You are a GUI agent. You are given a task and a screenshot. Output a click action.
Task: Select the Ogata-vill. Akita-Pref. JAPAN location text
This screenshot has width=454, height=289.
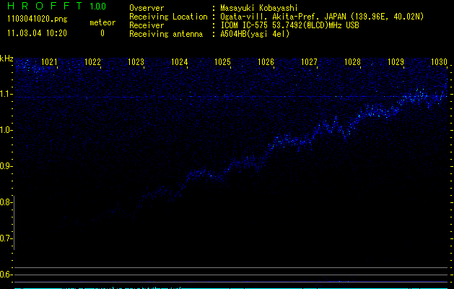coord(322,17)
